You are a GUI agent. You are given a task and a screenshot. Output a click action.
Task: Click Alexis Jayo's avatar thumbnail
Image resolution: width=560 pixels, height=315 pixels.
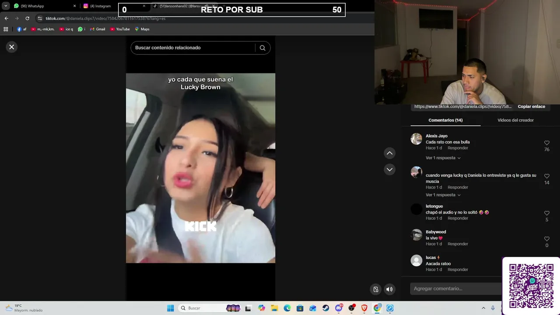coord(416,139)
